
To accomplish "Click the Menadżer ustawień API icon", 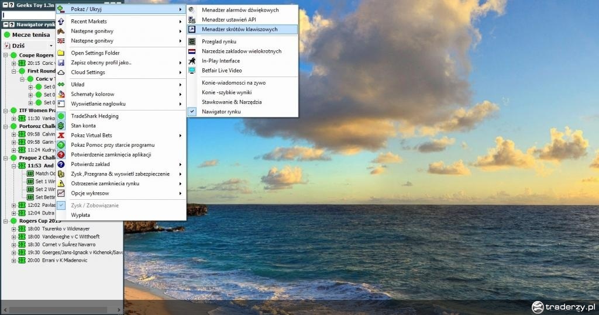I will pos(192,19).
